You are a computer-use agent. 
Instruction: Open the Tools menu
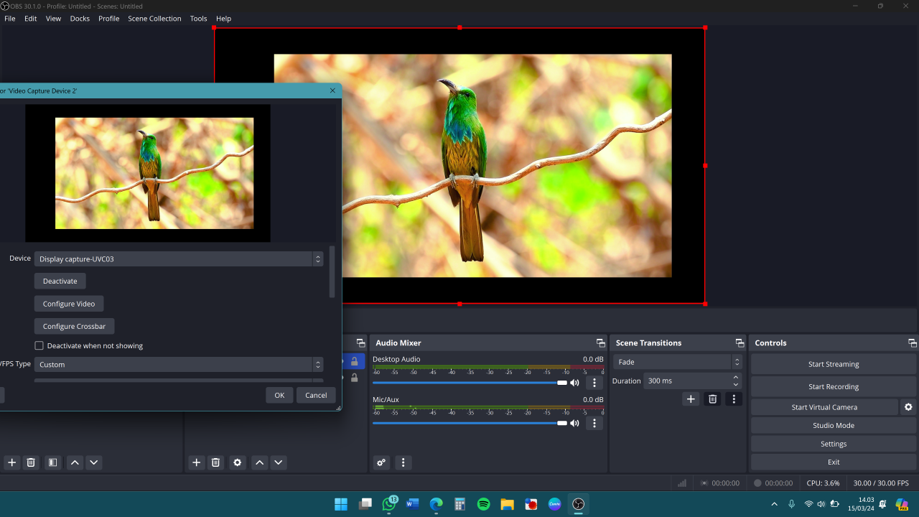(198, 18)
